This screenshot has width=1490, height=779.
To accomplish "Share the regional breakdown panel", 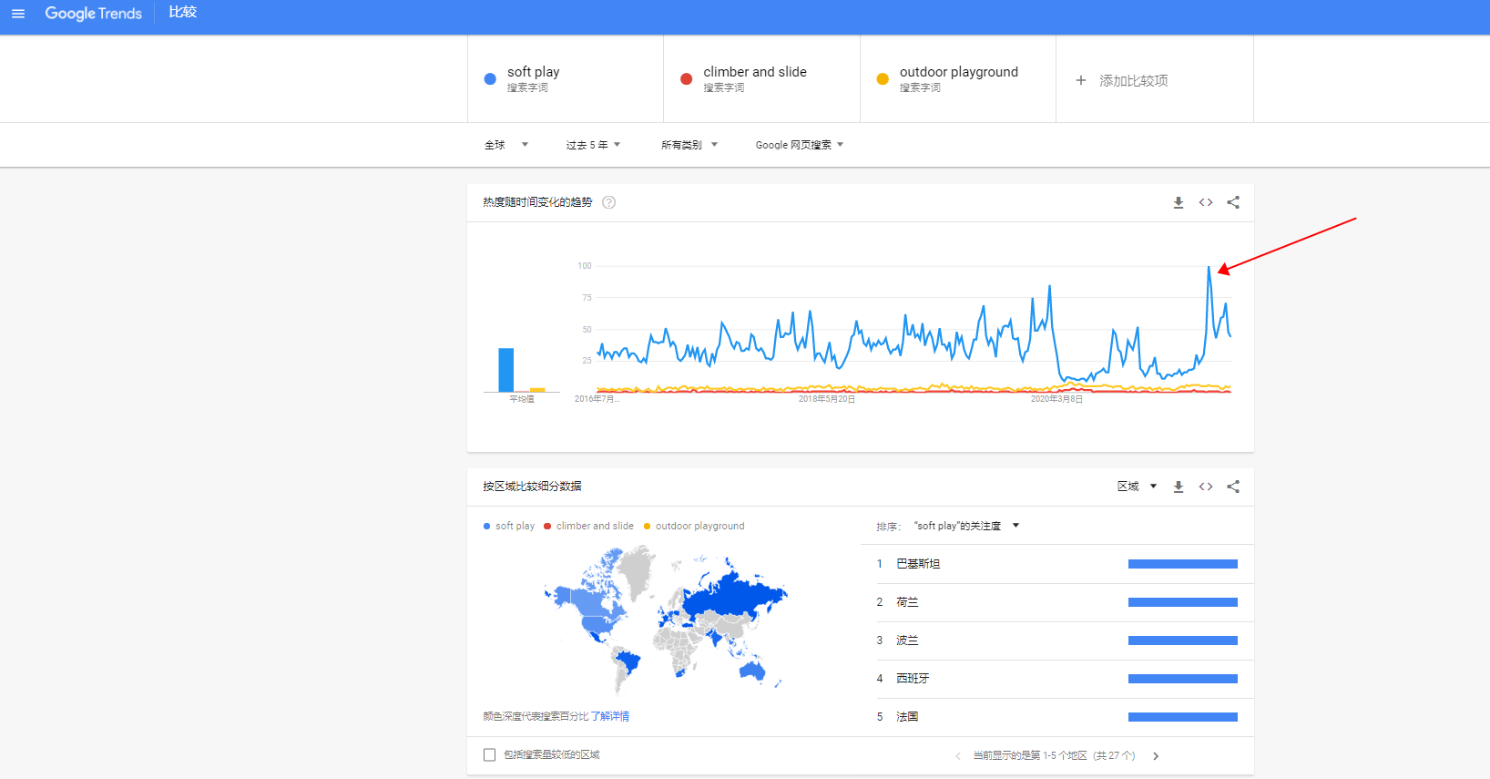I will [x=1233, y=487].
